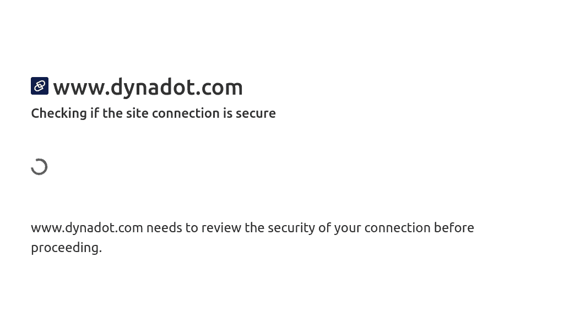This screenshot has height=317, width=564.
Task: Click the word "secure" in the subheading
Action: pos(256,113)
